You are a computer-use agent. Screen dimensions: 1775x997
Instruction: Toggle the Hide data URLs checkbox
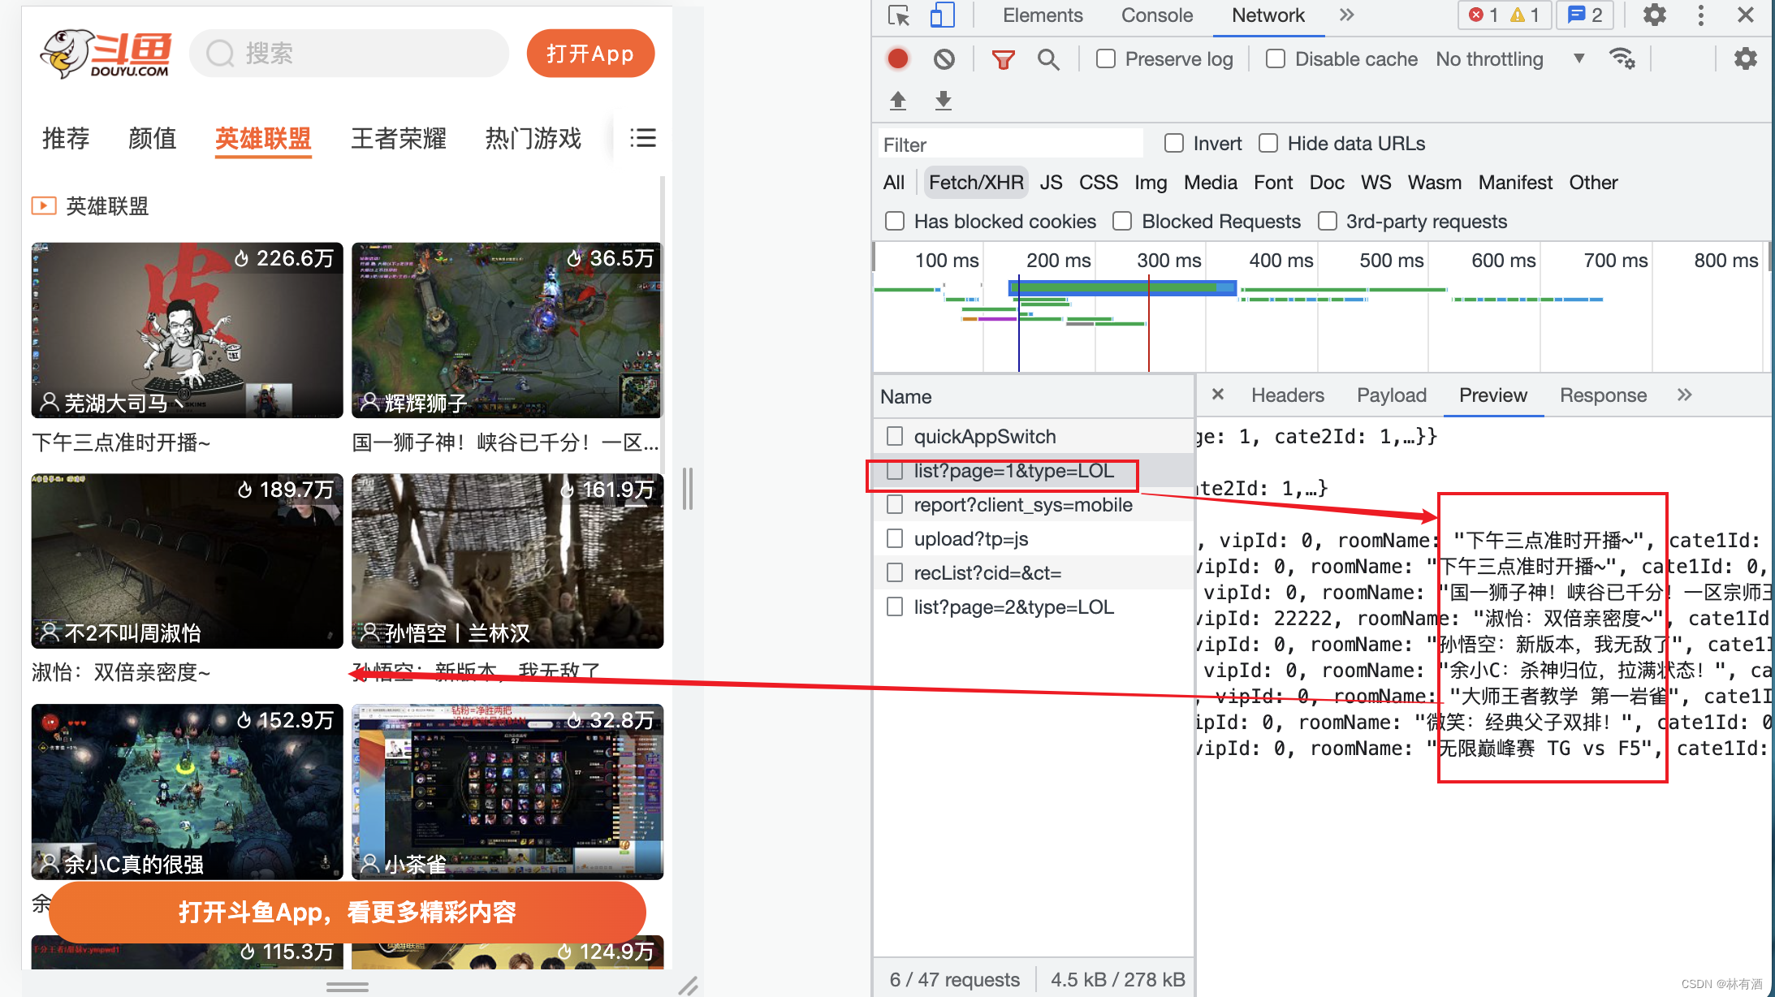click(1268, 143)
